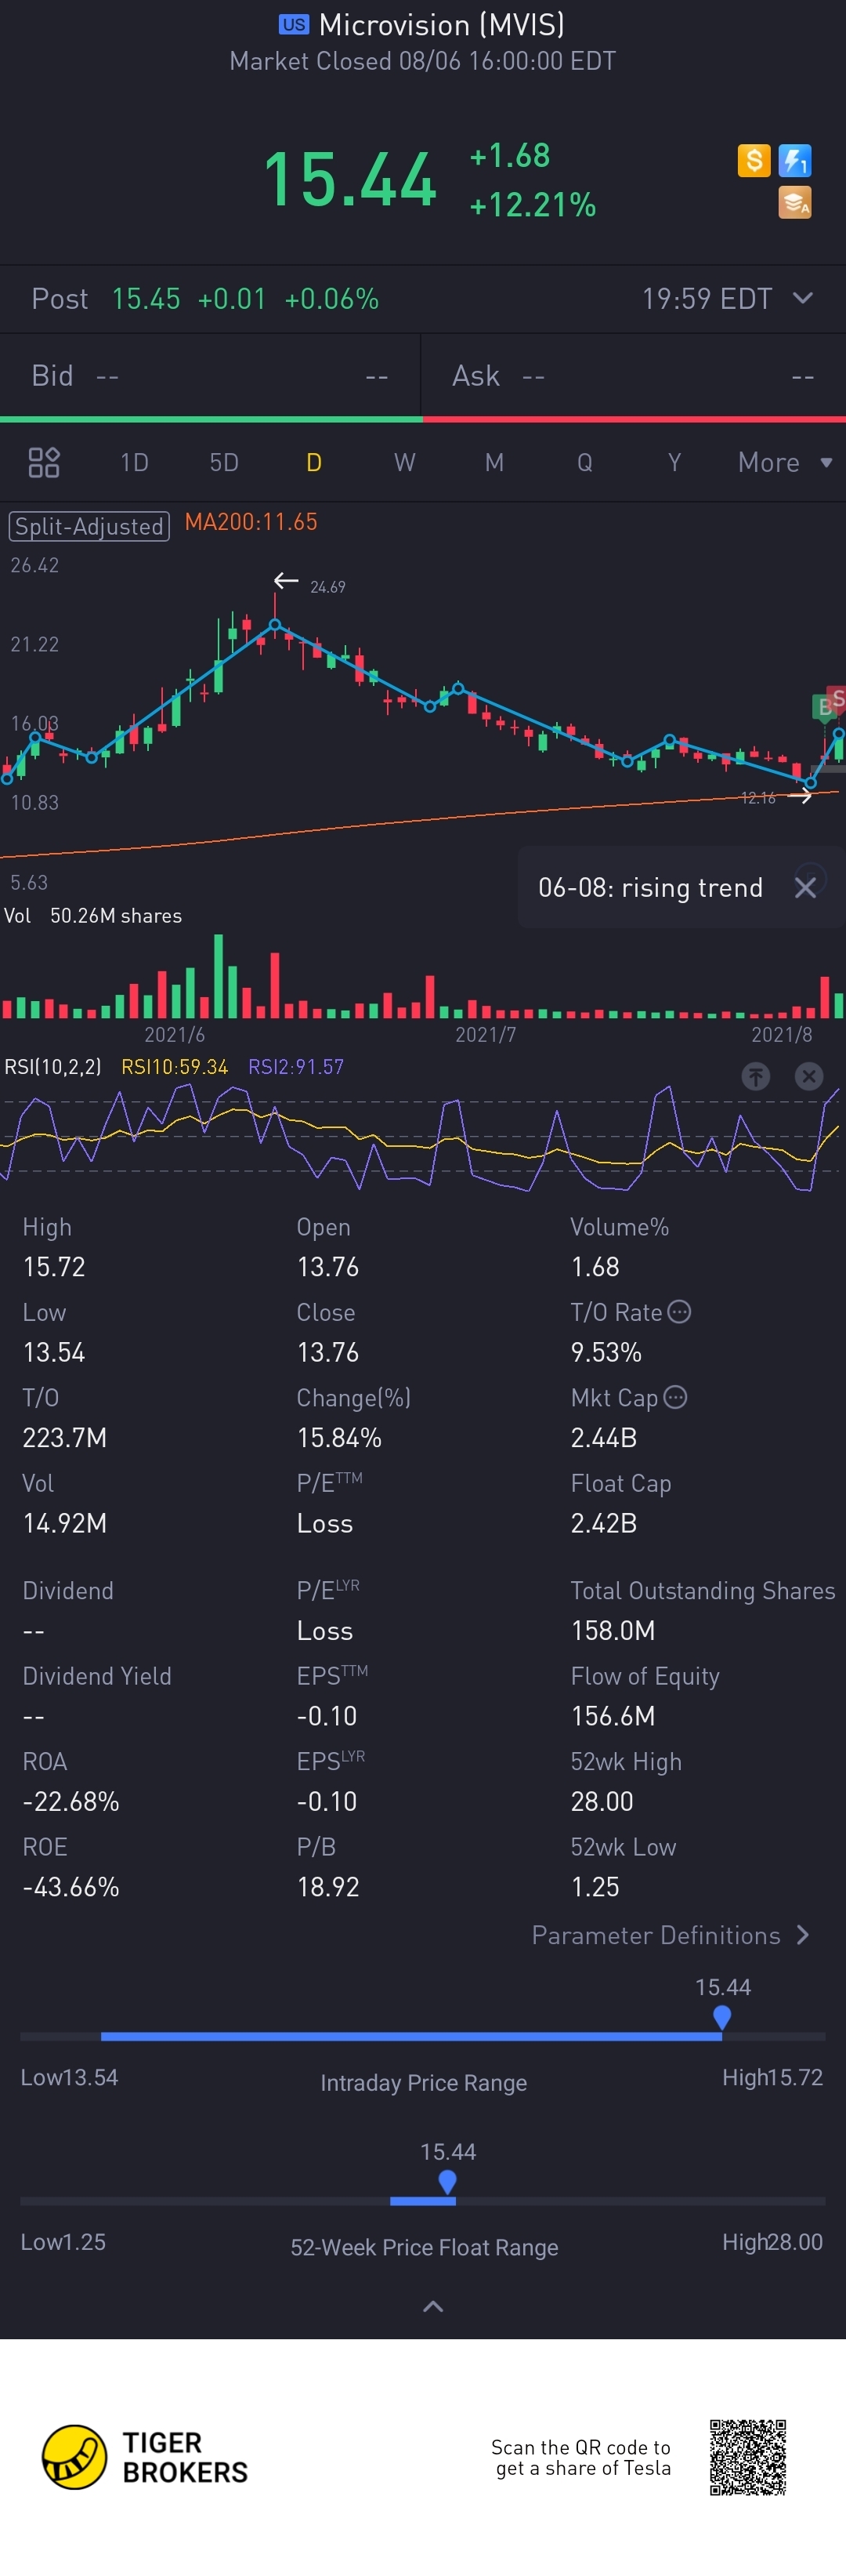The image size is (846, 2576).
Task: Select the Y yearly chart tab
Action: click(674, 462)
